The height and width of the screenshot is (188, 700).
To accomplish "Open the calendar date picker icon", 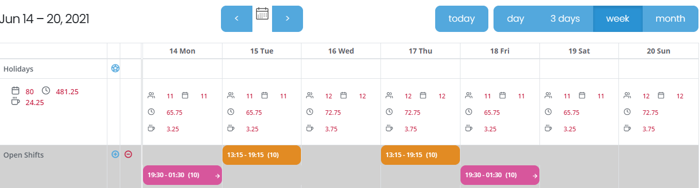I will (x=262, y=13).
